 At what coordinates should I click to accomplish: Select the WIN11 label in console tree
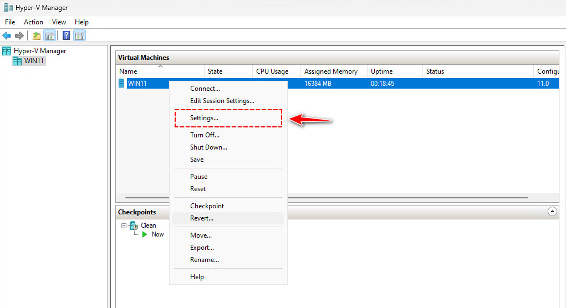click(34, 61)
